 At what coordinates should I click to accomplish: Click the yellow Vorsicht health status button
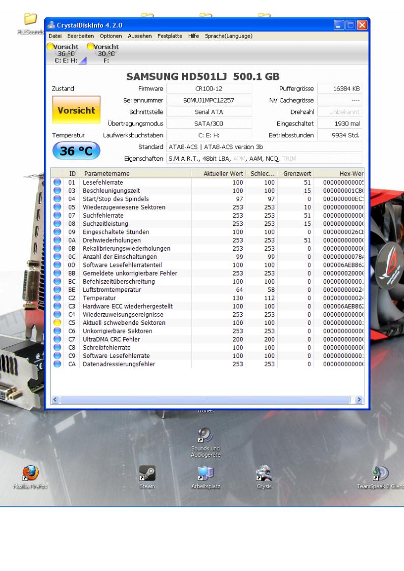76,110
